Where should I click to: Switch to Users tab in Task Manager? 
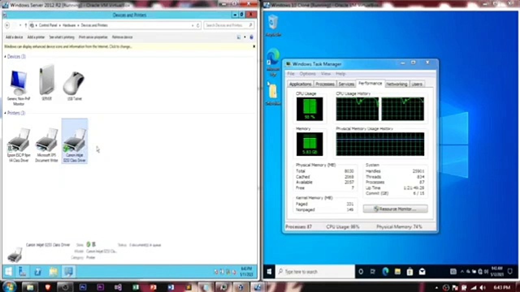417,84
